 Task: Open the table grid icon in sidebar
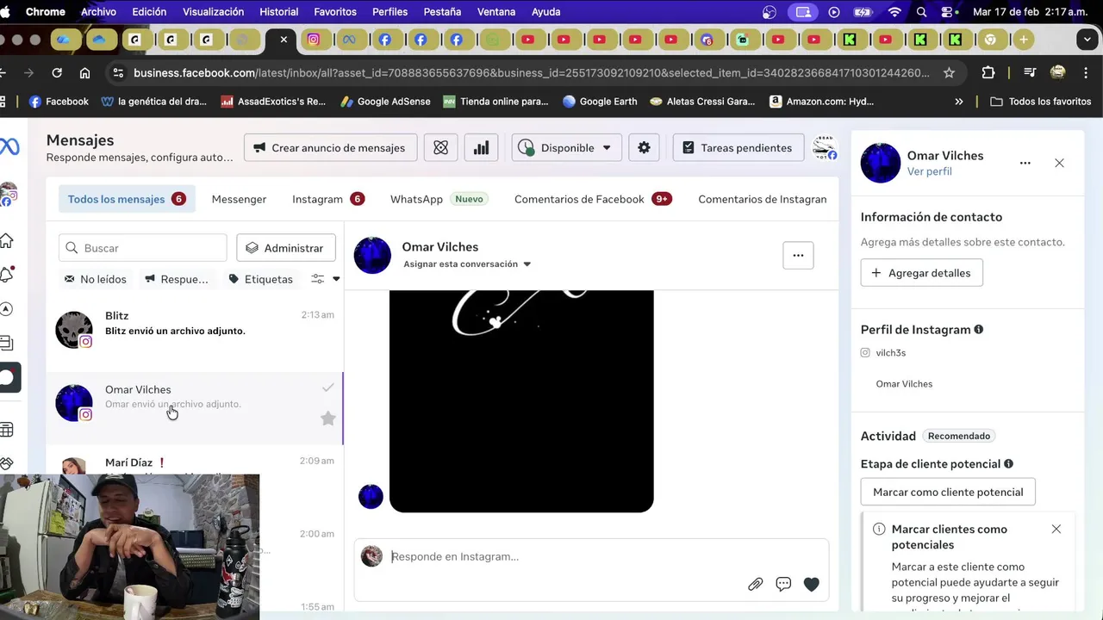coord(6,429)
